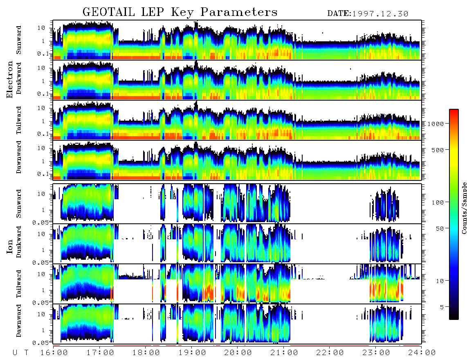467x360 pixels.
Task: Open the Ion Tailward spectrogram panel
Action: pyautogui.click(x=237, y=284)
